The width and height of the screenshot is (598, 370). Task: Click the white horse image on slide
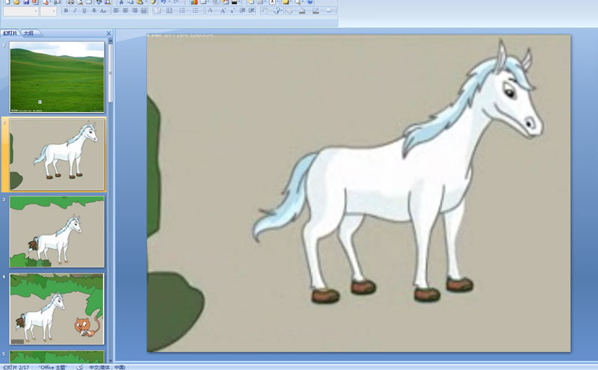[398, 171]
